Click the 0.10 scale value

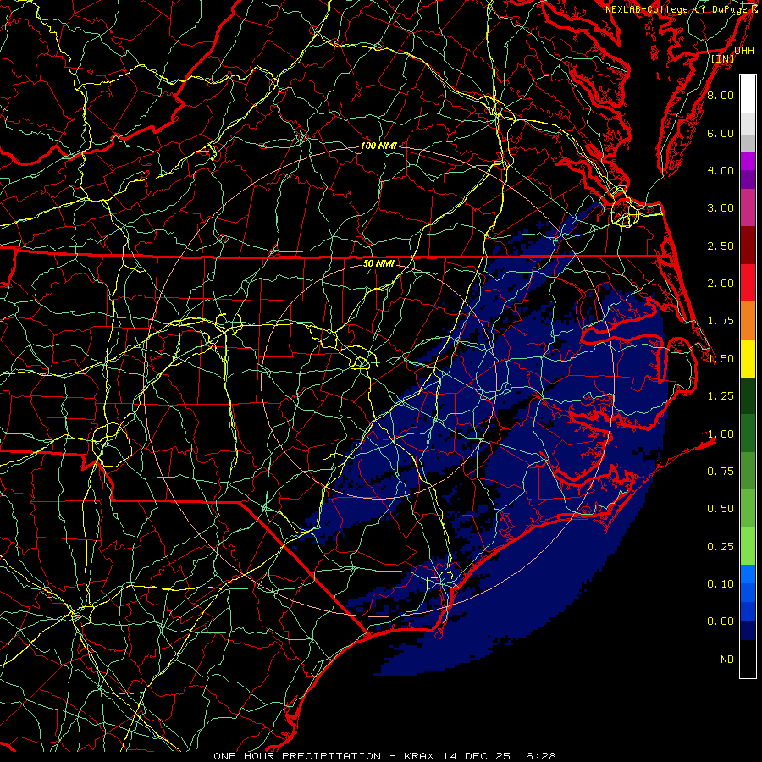[721, 584]
